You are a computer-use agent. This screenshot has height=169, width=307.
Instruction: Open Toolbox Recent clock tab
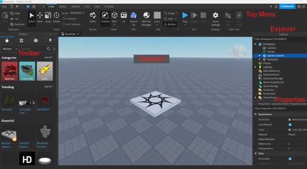(x=36, y=40)
